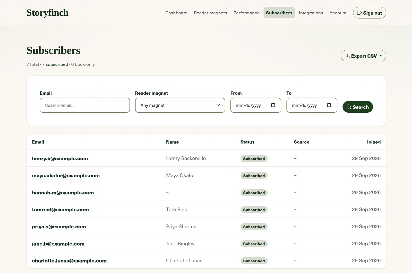The width and height of the screenshot is (412, 273).
Task: Click the name Tom Reid
Action: click(177, 209)
